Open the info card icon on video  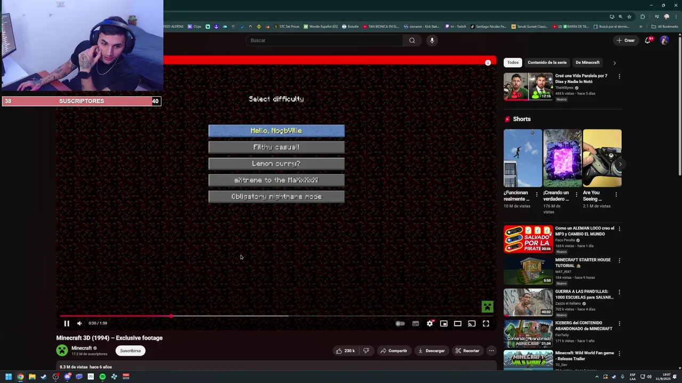[x=488, y=63]
